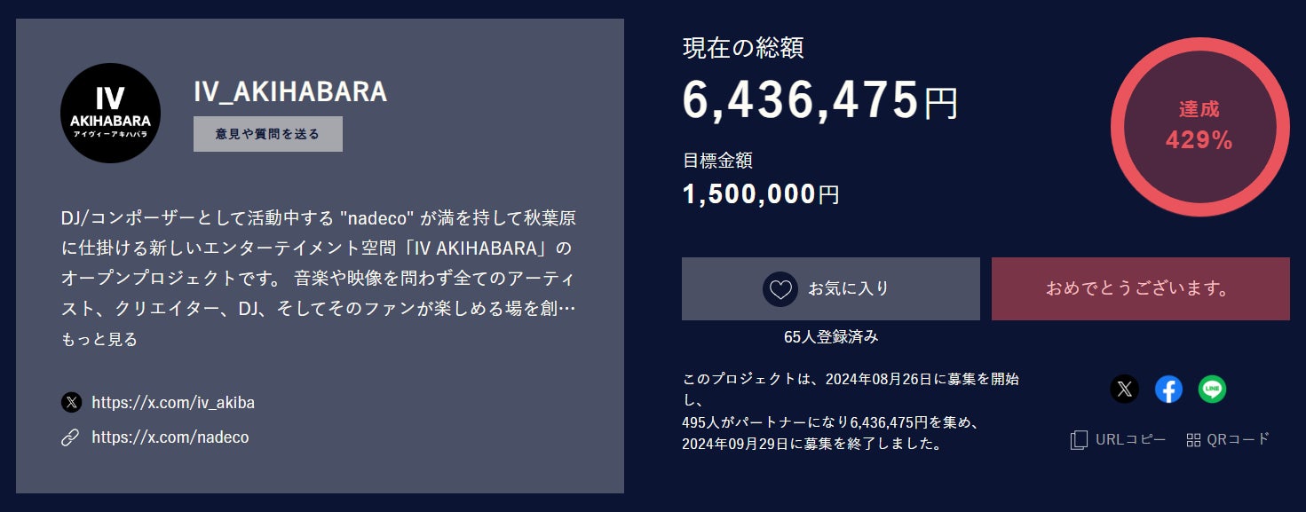Viewport: 1306px width, 512px height.
Task: Click the URLコピー text label
Action: 1131,439
